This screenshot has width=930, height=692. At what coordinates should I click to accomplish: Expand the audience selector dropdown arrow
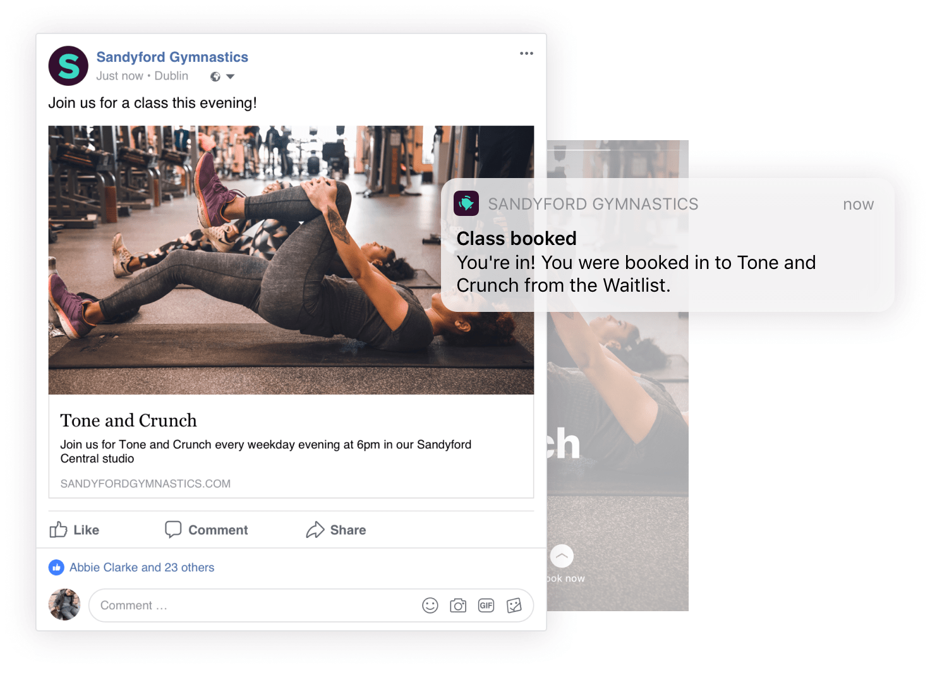230,76
